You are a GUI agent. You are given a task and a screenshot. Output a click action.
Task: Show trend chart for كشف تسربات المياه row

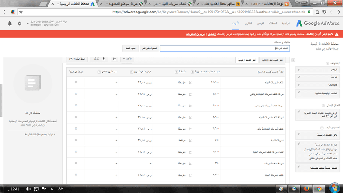pos(190,83)
